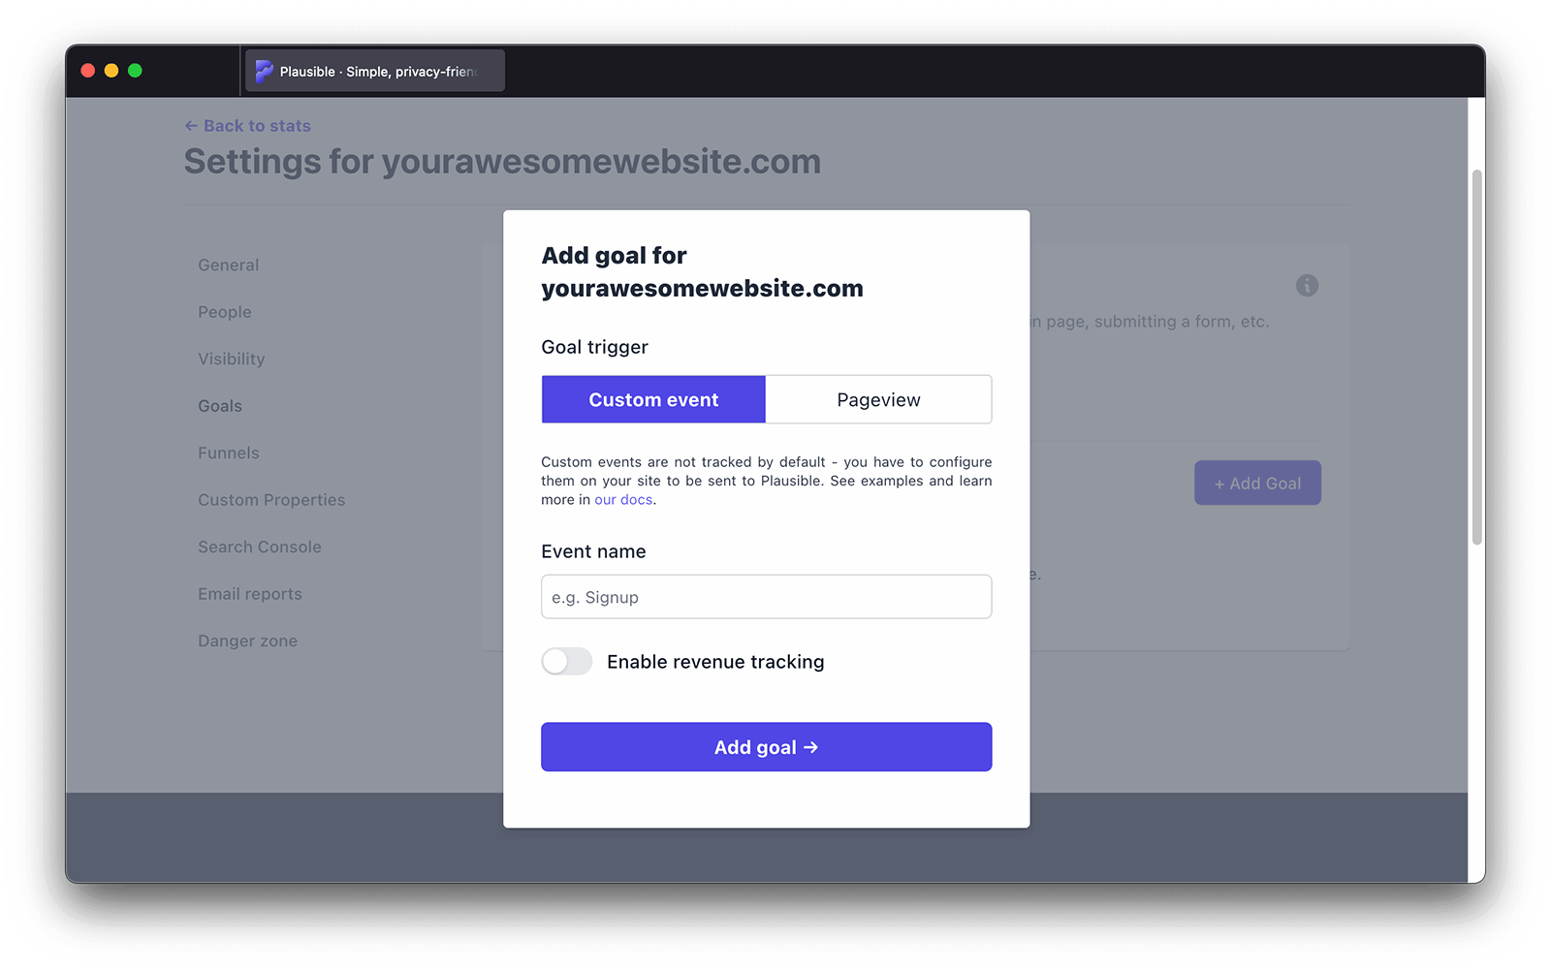Go back to stats link
1551x970 pixels.
pyautogui.click(x=248, y=126)
